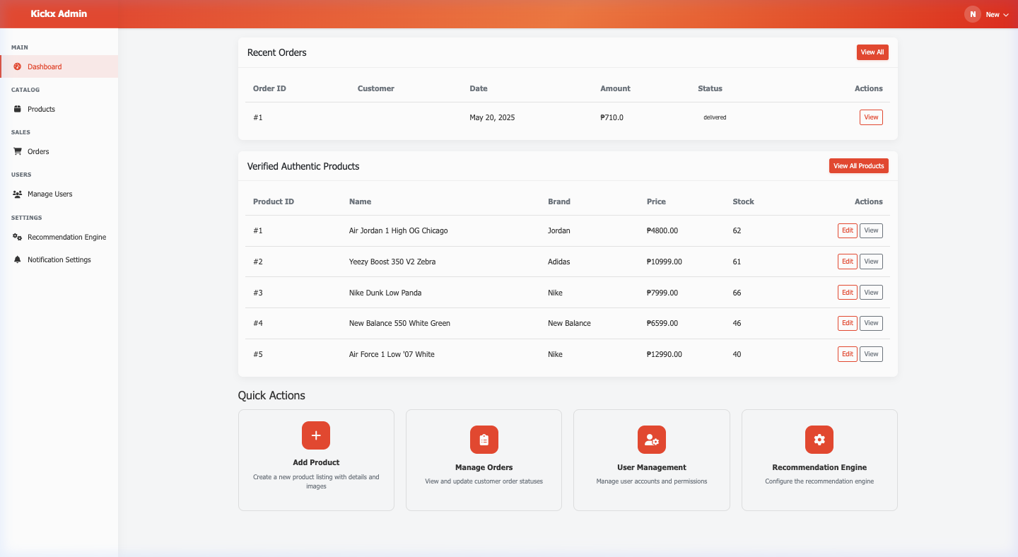Click the stock value 62
The height and width of the screenshot is (557, 1018).
(737, 230)
